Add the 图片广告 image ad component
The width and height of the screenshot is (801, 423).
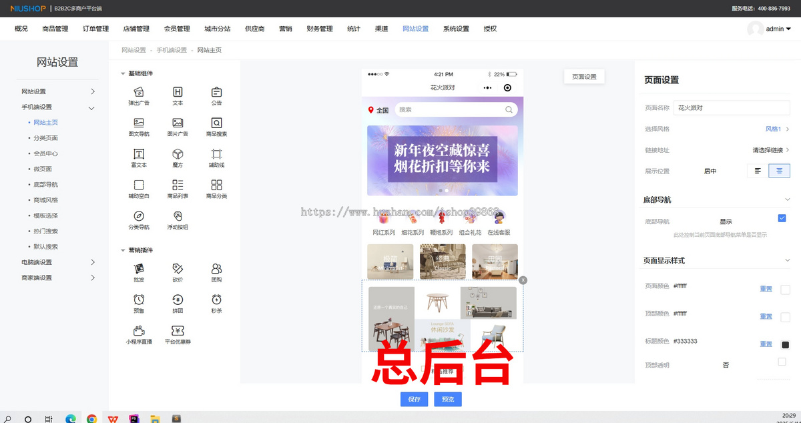178,127
